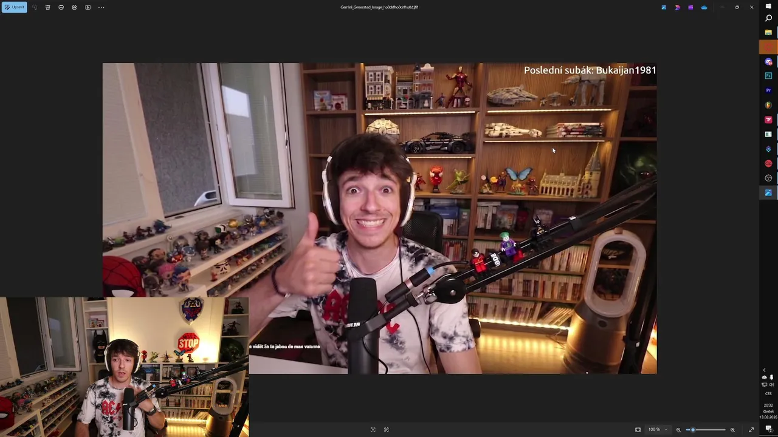Open the Windows Start button
Viewport: 778px width, 437px height.
point(768,6)
